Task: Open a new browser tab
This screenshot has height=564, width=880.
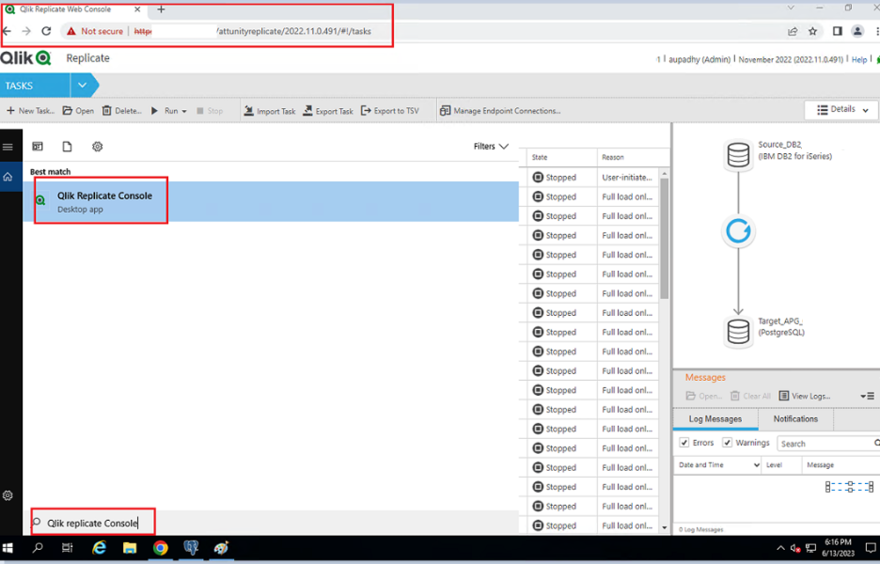Action: tap(161, 9)
